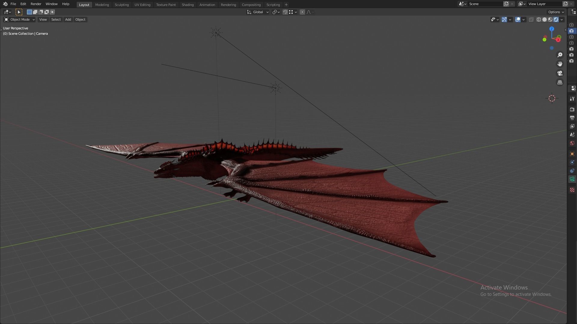Click the Move view hand icon

560,64
